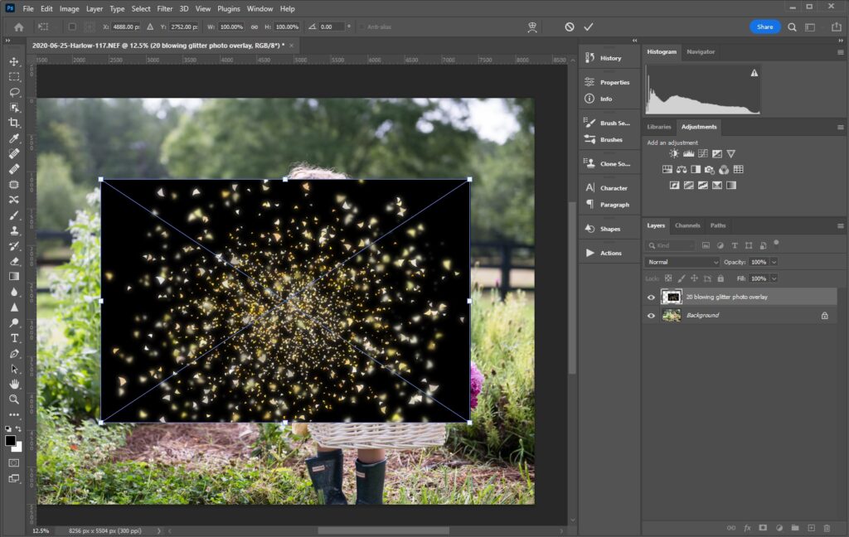
Task: Open the Opacity dropdown arrow
Action: coord(774,262)
